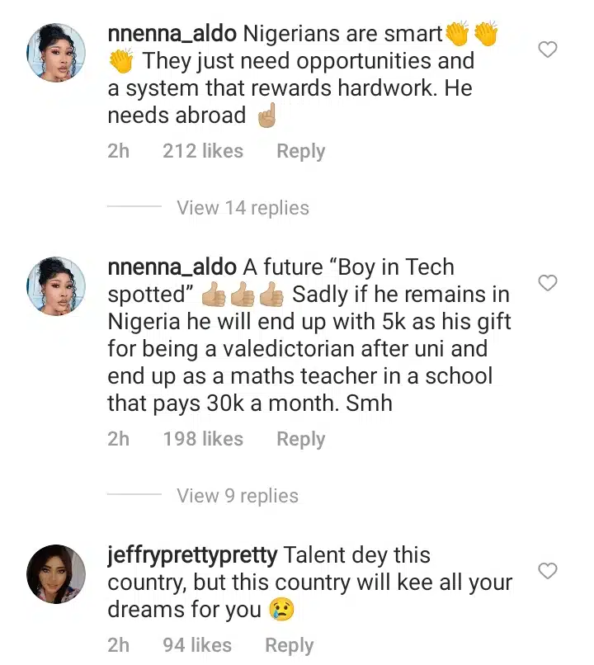
Task: Reply to the "Boy in Tech" comment
Action: click(x=300, y=439)
